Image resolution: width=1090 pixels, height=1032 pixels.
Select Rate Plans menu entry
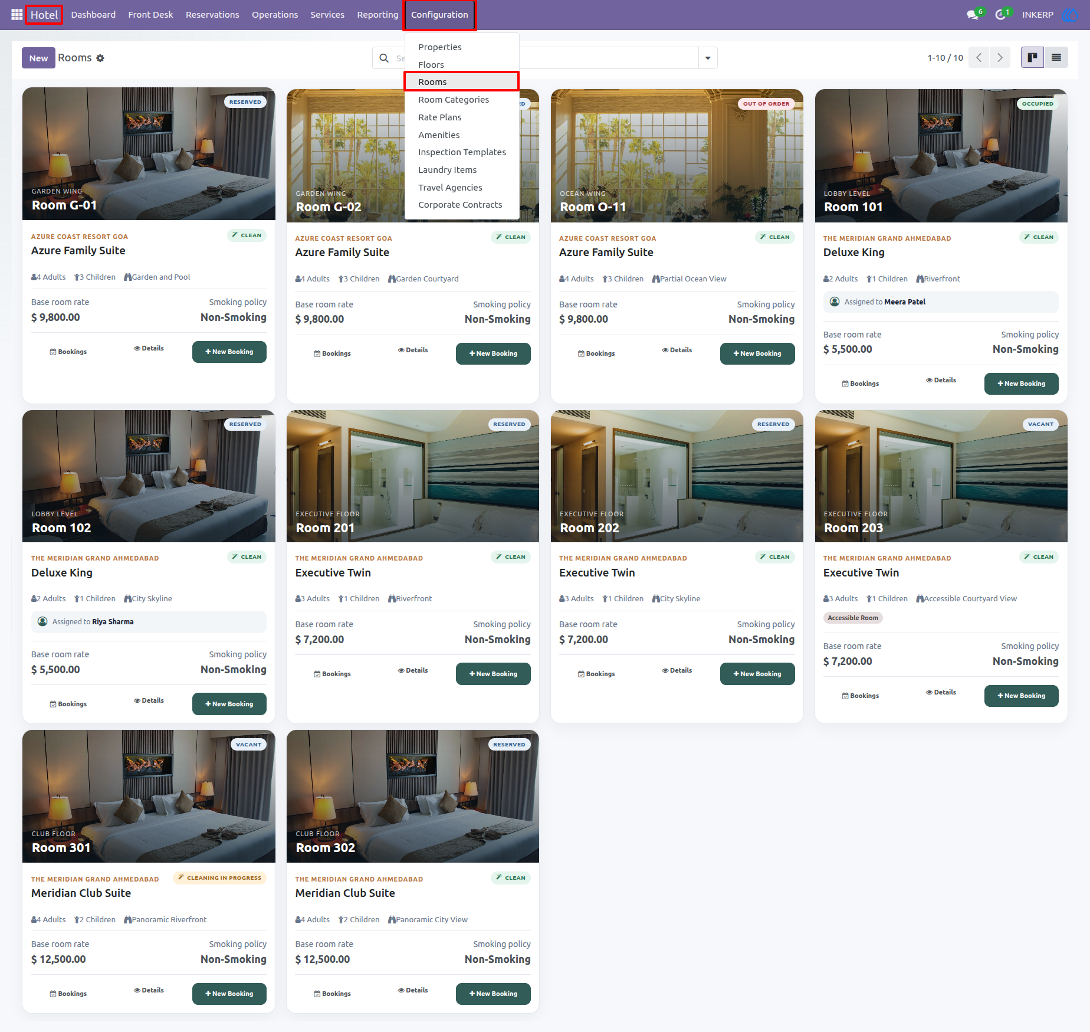[x=462, y=117]
